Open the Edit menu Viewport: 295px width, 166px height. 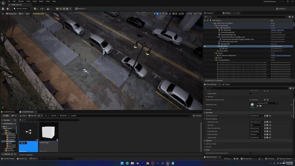click(x=14, y=1)
